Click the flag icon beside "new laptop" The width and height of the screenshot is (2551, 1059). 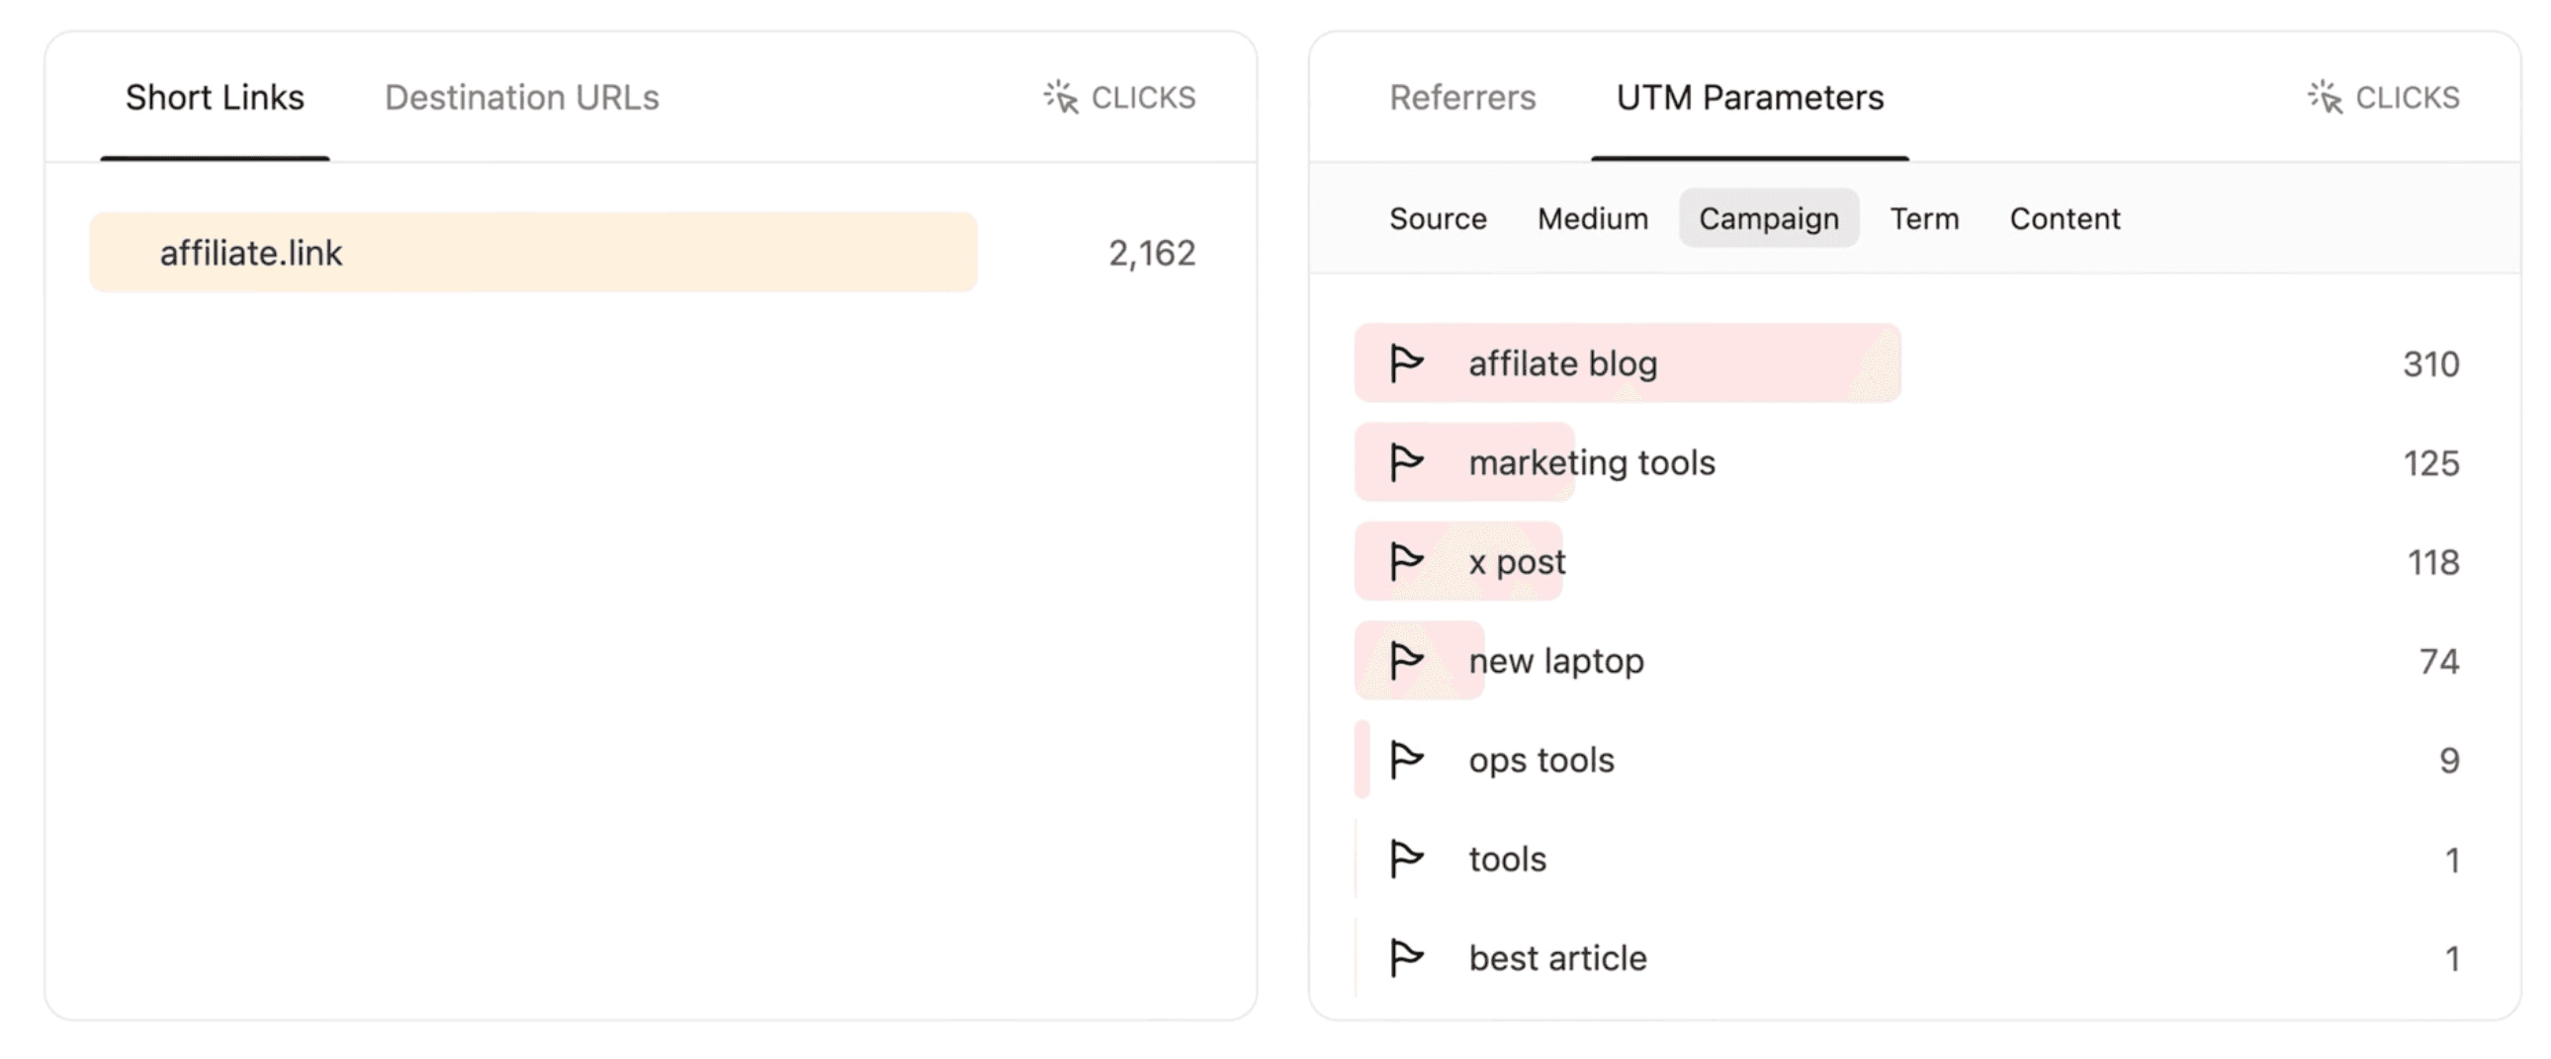pyautogui.click(x=1406, y=661)
